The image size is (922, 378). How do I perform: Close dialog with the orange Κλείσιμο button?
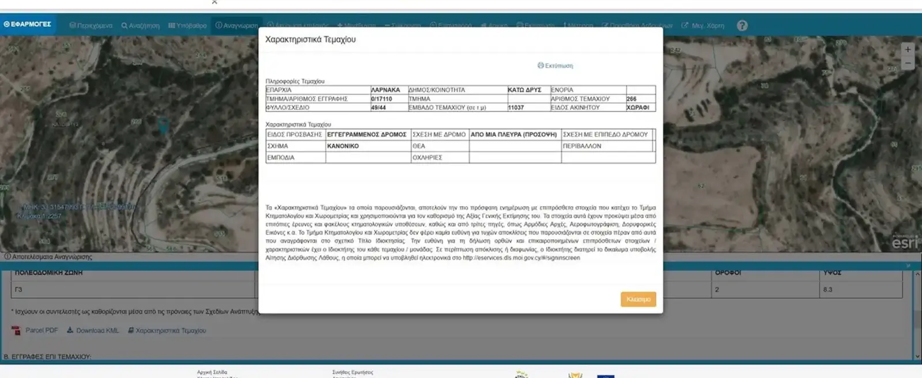[638, 299]
